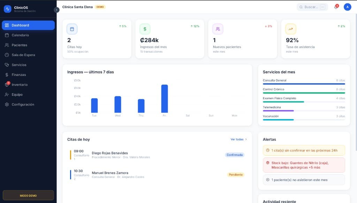
Task: Open the Calendario menu item
Action: [x=28, y=35]
